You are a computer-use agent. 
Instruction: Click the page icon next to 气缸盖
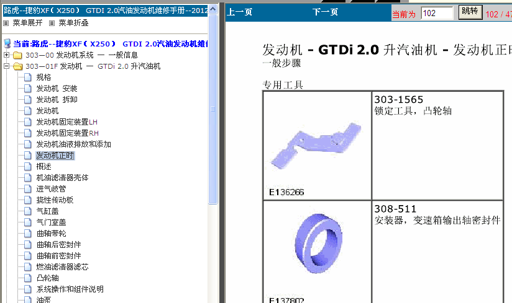[28, 211]
